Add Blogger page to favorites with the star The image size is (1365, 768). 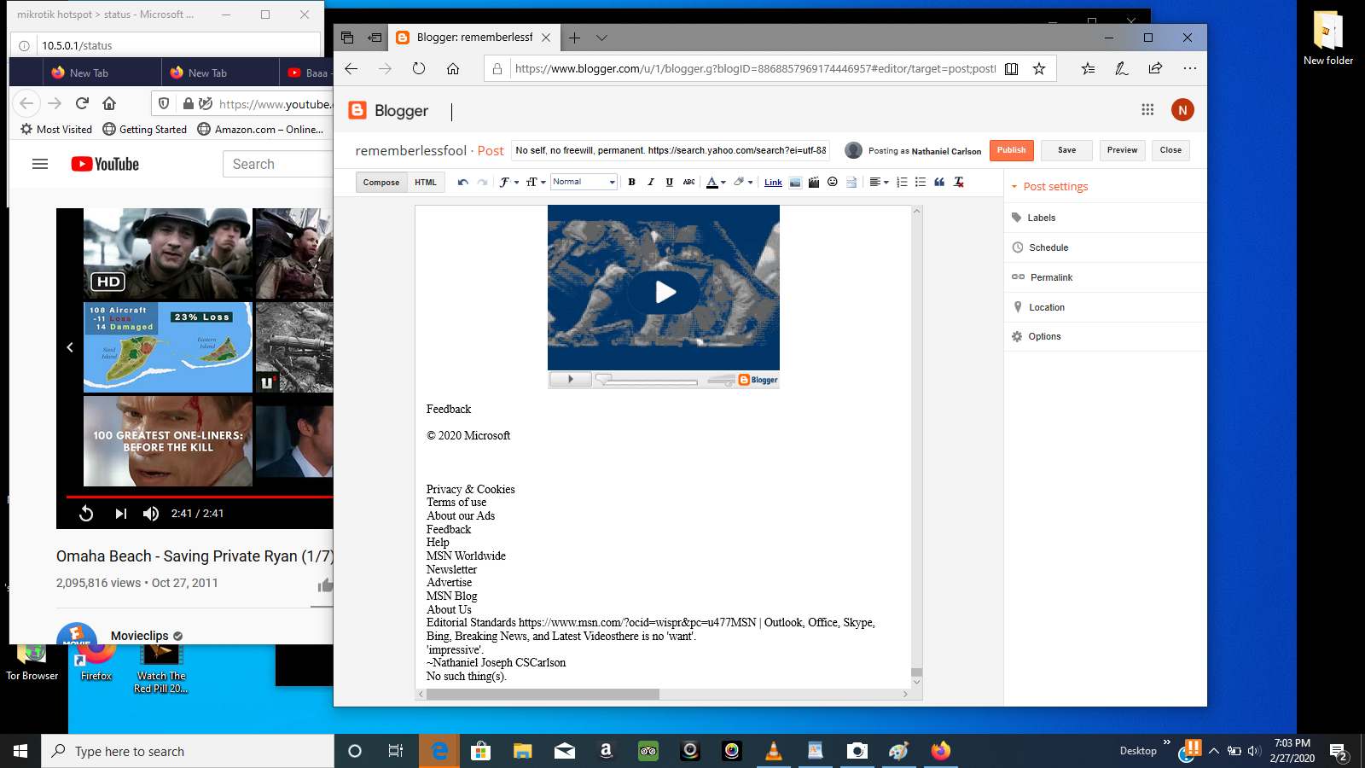(1038, 68)
